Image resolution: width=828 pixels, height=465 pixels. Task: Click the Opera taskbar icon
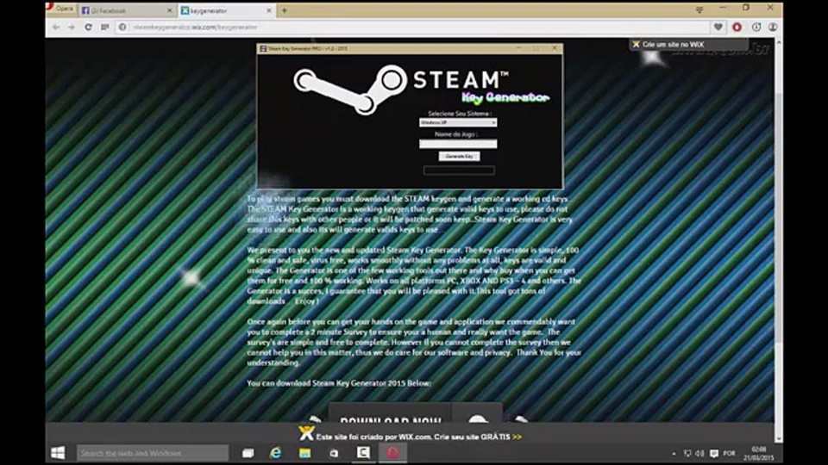tap(392, 453)
